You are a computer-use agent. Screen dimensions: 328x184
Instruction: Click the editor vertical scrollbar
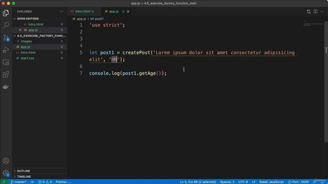[x=326, y=81]
